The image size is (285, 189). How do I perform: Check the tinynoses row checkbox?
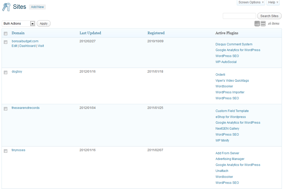coord(6,151)
